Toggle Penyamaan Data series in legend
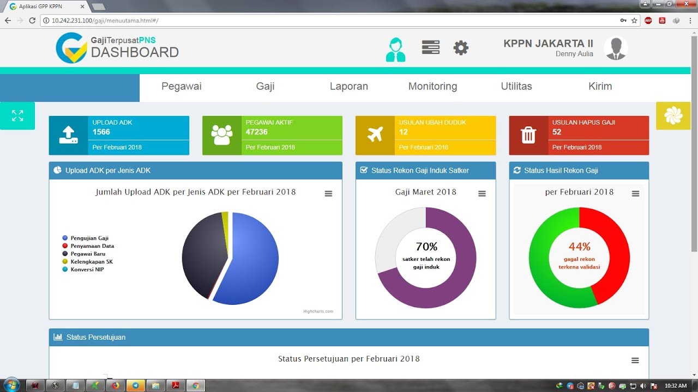The width and height of the screenshot is (698, 392). coord(88,246)
